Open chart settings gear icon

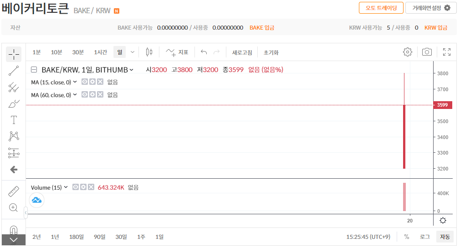(408, 52)
